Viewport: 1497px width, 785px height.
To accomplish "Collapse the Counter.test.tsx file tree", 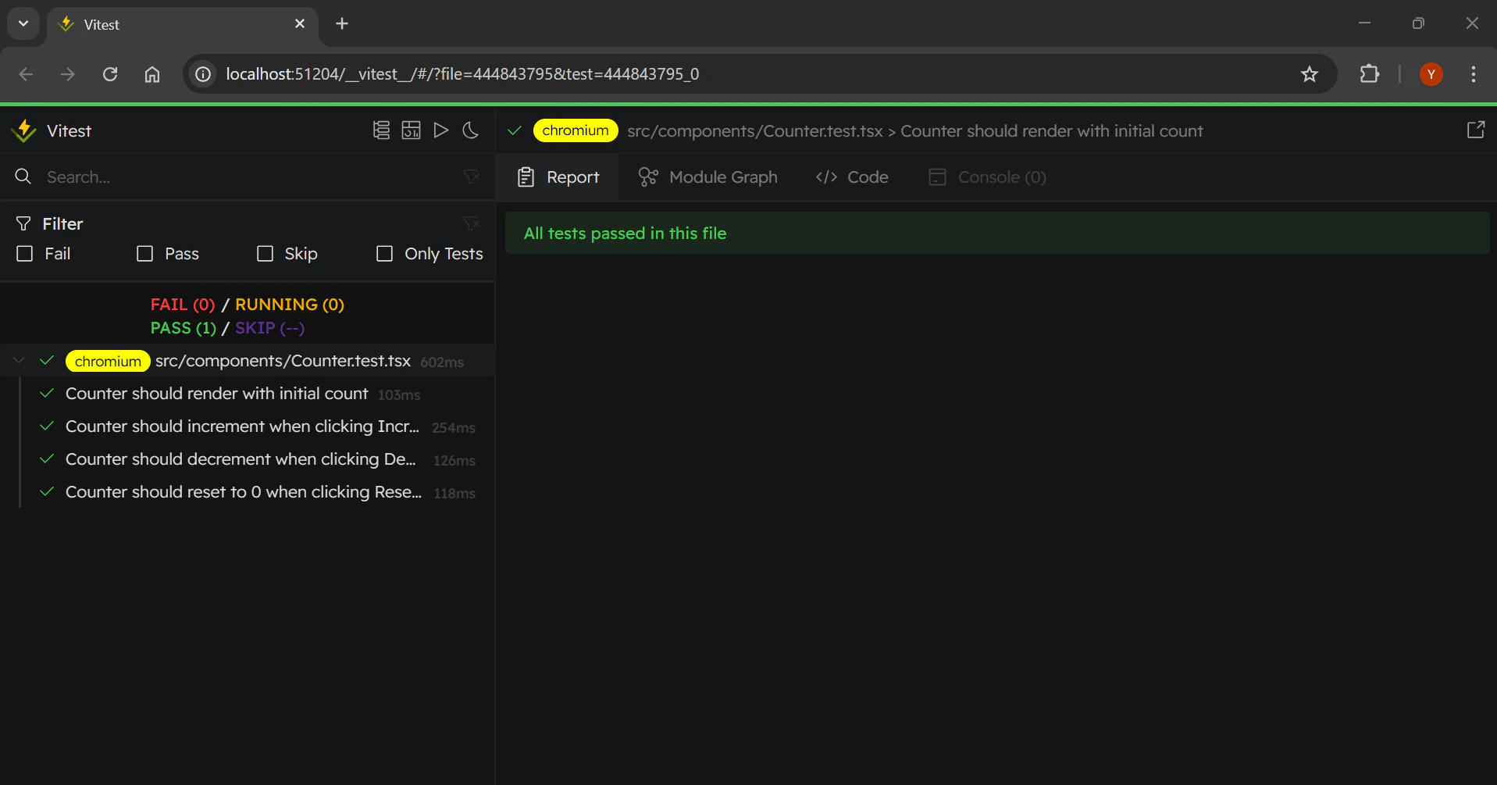I will 19,361.
